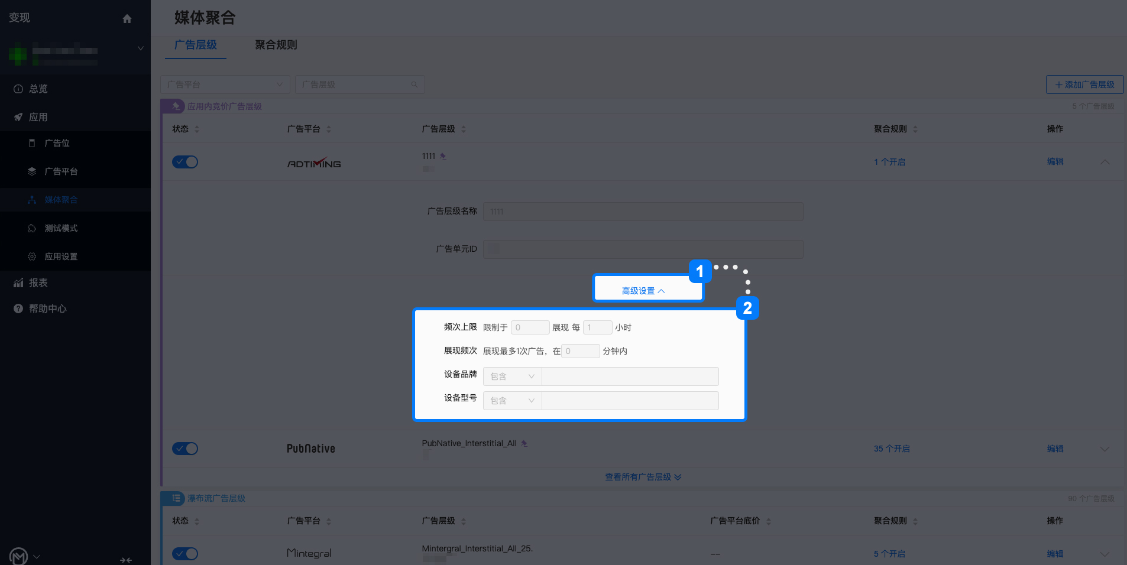
Task: Click the Mintegral platform logo
Action: click(309, 553)
